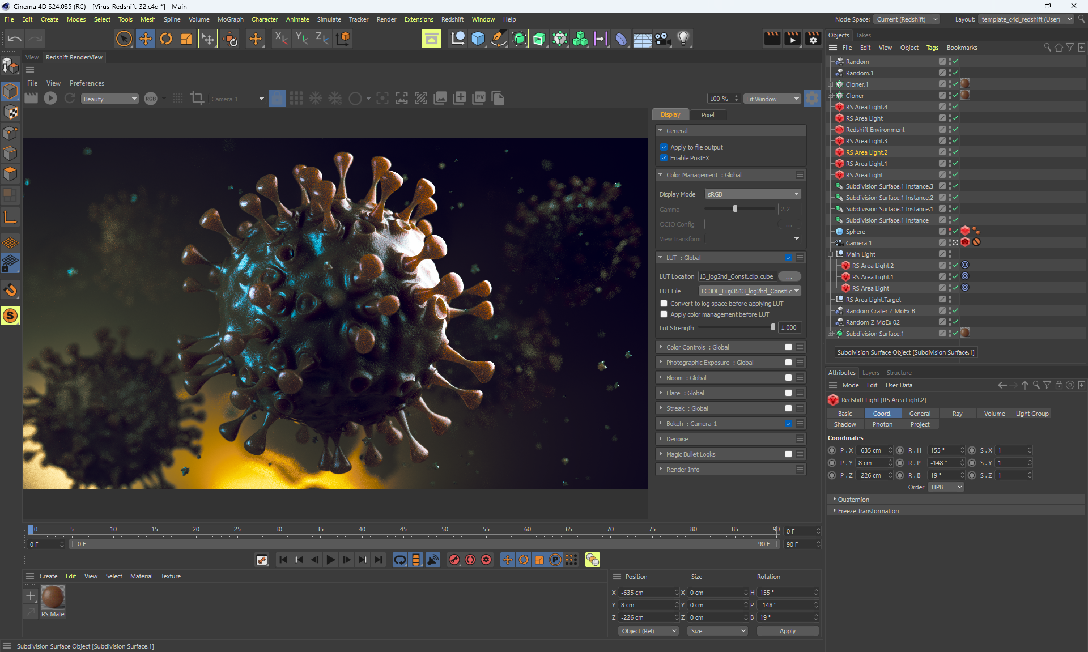This screenshot has height=652, width=1088.
Task: Open Edit Render Settings clapperboard gear icon
Action: click(x=813, y=39)
